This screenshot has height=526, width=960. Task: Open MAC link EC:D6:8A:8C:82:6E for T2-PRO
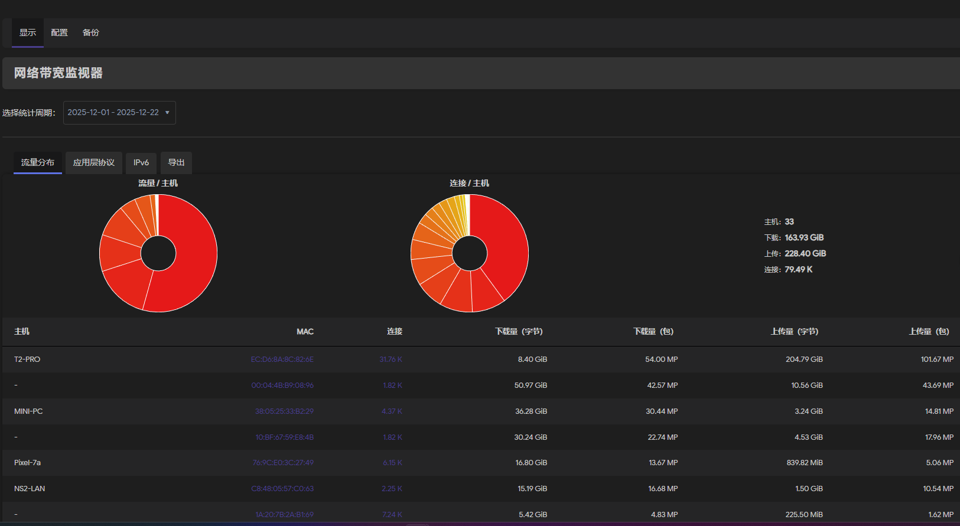pyautogui.click(x=282, y=360)
